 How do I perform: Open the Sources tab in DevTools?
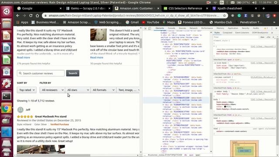[182, 28]
